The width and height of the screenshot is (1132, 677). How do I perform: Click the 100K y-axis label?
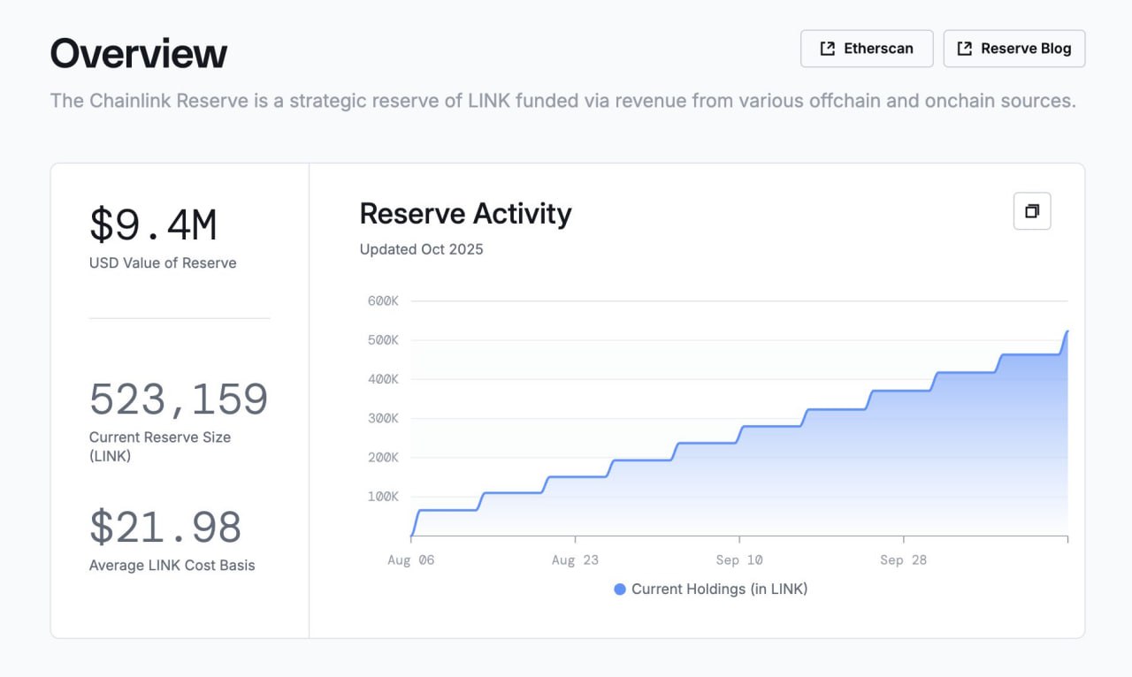[383, 497]
